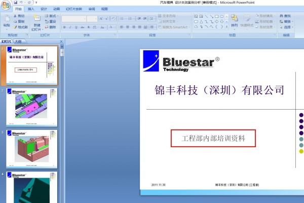Open 形状轮廓 shape outline color menu
This screenshot has height=203, width=304.
click(x=265, y=21)
